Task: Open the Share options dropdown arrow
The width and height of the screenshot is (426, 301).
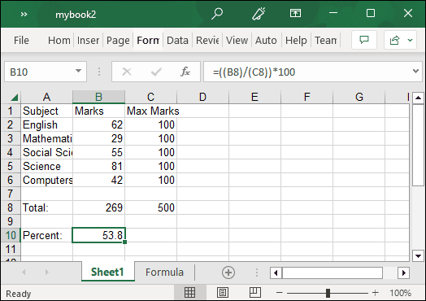Action: (410, 40)
